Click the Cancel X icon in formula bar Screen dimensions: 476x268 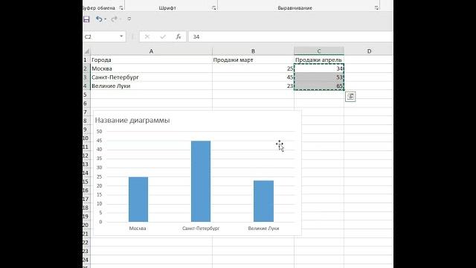point(147,36)
